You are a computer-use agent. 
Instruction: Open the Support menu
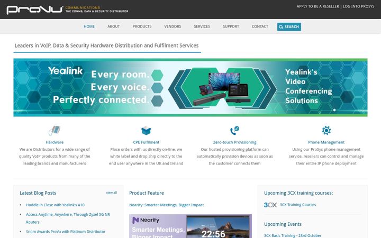click(231, 26)
